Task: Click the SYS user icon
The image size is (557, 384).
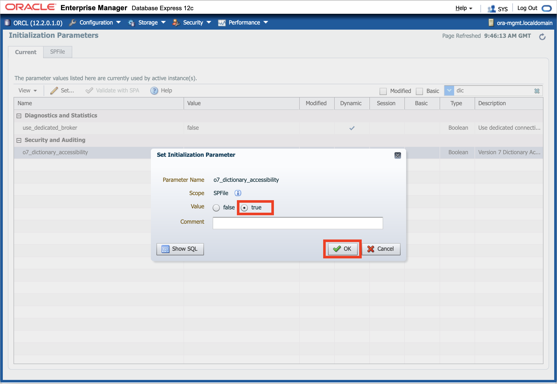Action: [491, 9]
